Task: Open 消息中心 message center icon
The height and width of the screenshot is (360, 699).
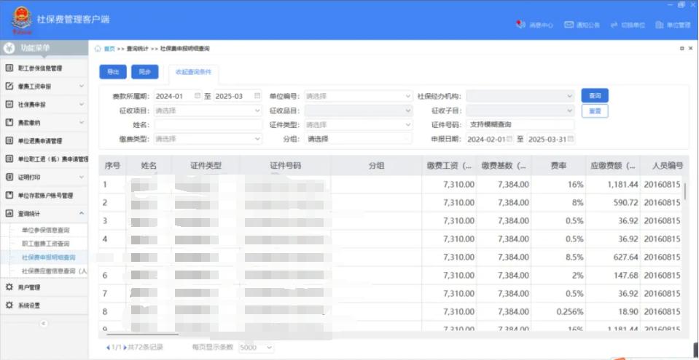Action: click(x=520, y=25)
